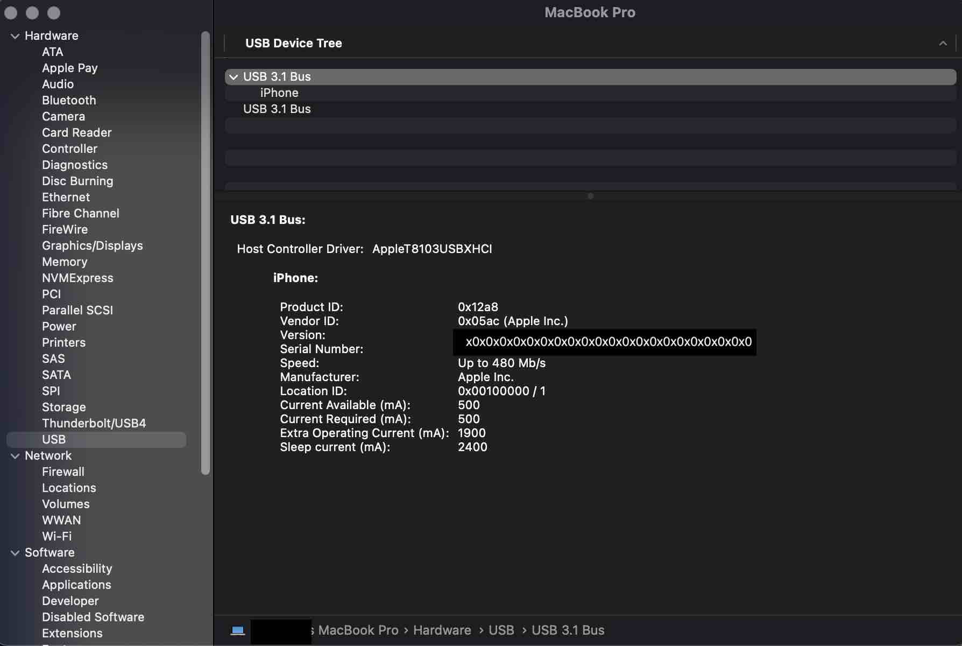The image size is (962, 646).
Task: Navigate to Hardware via the breadcrumb path
Action: click(x=441, y=630)
